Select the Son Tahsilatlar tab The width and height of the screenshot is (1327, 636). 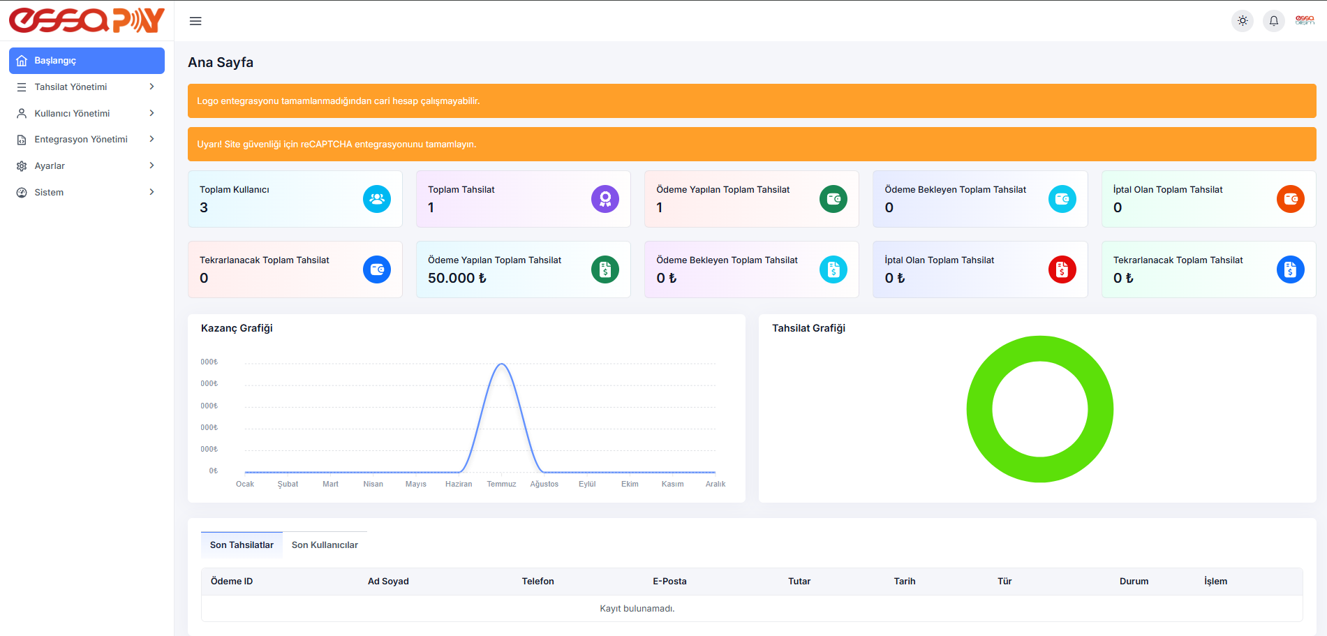(x=242, y=545)
